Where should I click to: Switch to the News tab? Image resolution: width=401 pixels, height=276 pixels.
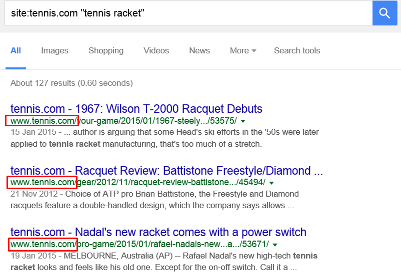(199, 50)
